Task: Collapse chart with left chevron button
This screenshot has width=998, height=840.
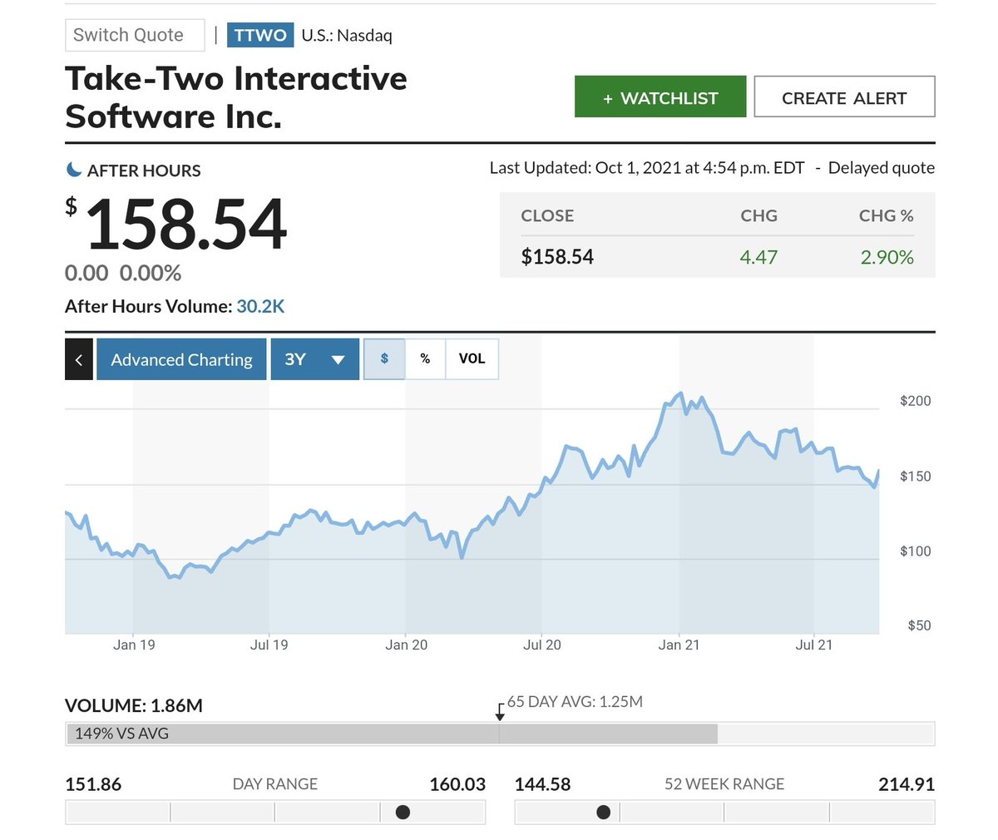Action: point(79,359)
